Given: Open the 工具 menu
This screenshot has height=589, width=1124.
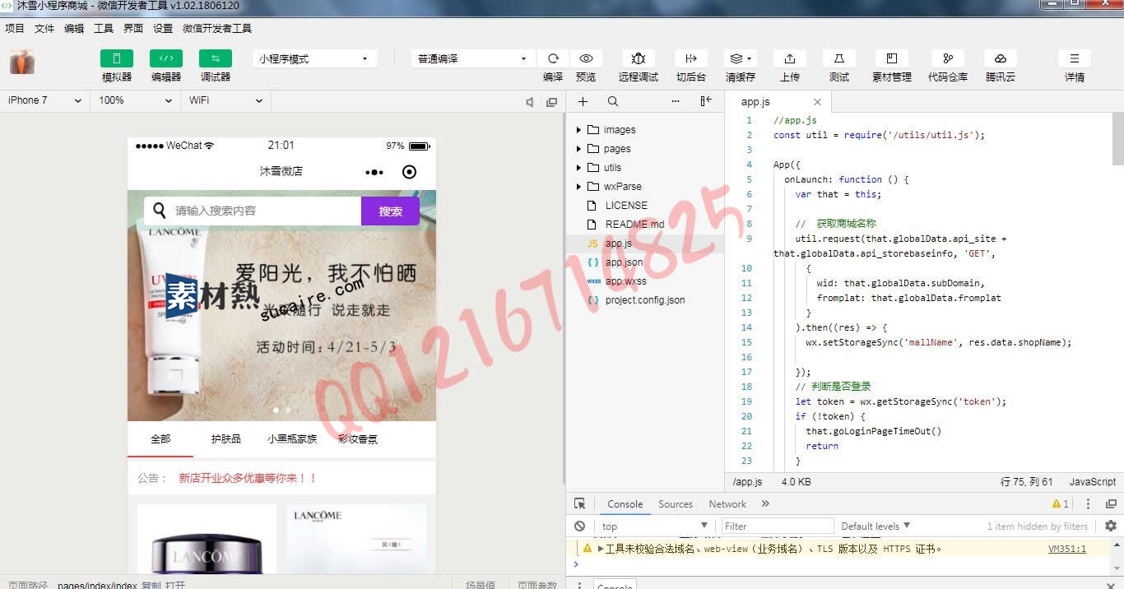Looking at the screenshot, I should pyautogui.click(x=104, y=28).
